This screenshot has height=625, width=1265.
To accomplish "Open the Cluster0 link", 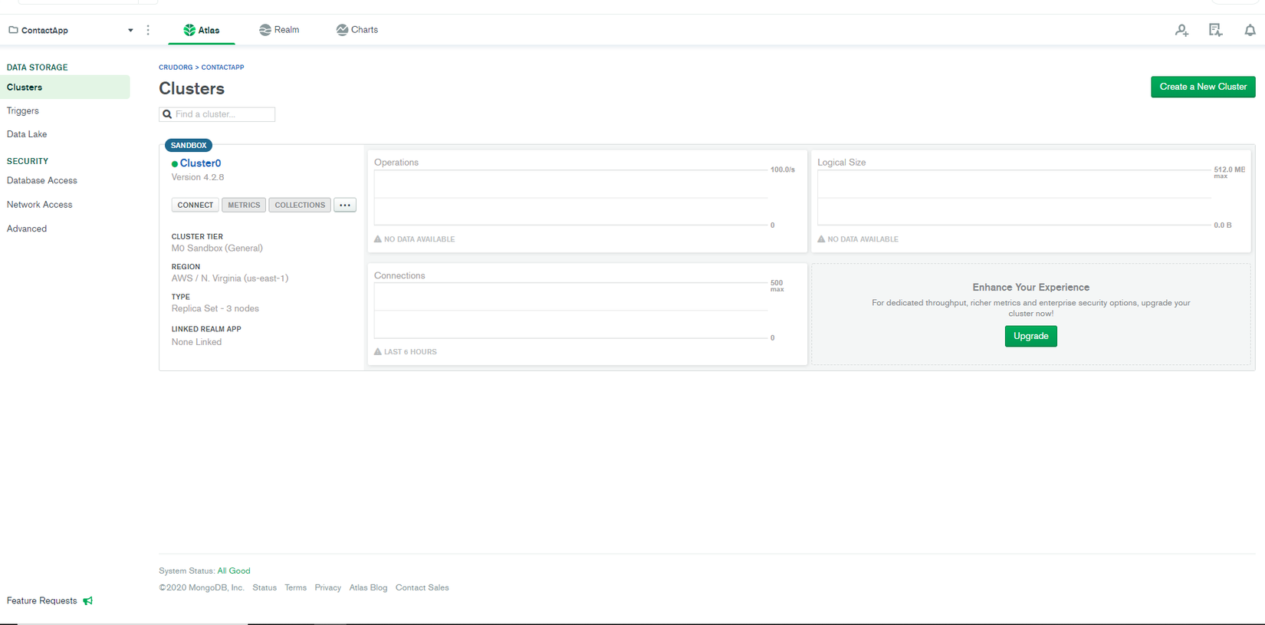I will point(200,163).
